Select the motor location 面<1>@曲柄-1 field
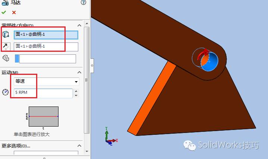Screen dimensions: 268x159 [x=46, y=35]
